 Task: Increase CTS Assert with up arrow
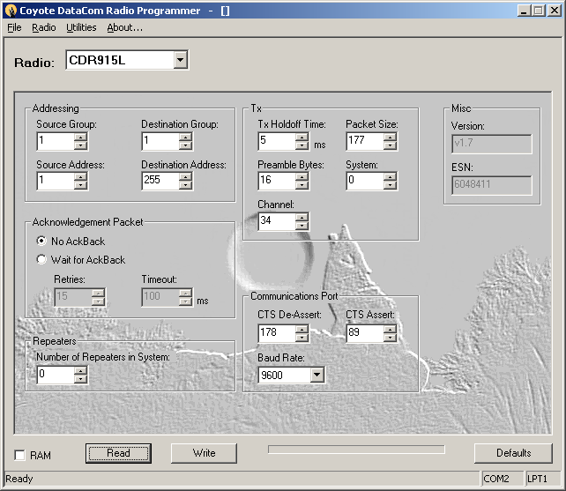[x=390, y=330]
